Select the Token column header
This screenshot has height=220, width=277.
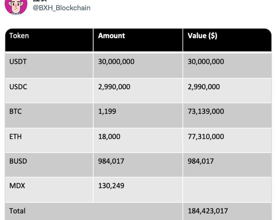click(x=49, y=40)
